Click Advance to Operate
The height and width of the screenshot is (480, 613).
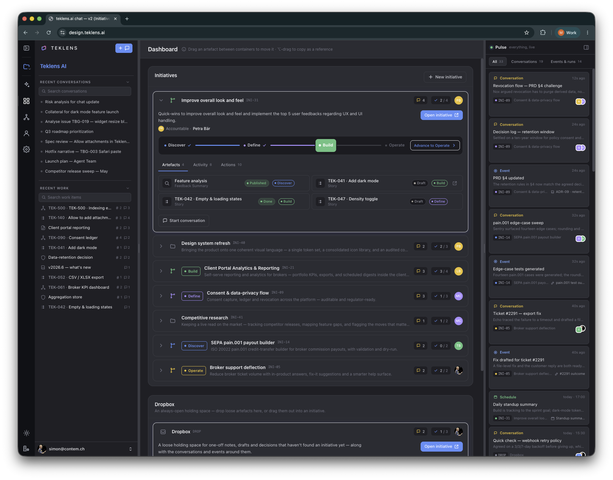[x=435, y=145]
